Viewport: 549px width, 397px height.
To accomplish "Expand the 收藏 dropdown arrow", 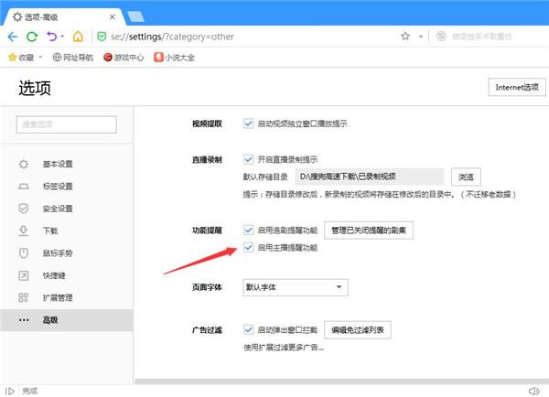I will pyautogui.click(x=40, y=57).
